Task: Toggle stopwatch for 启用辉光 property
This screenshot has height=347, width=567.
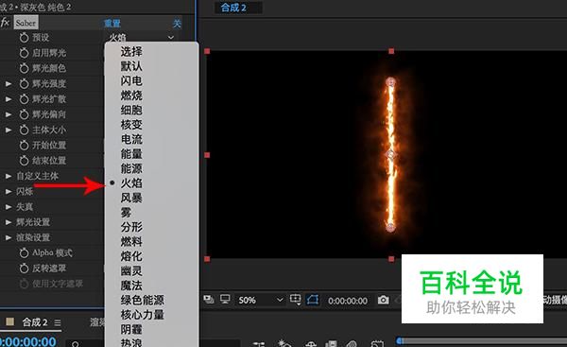Action: pos(24,53)
